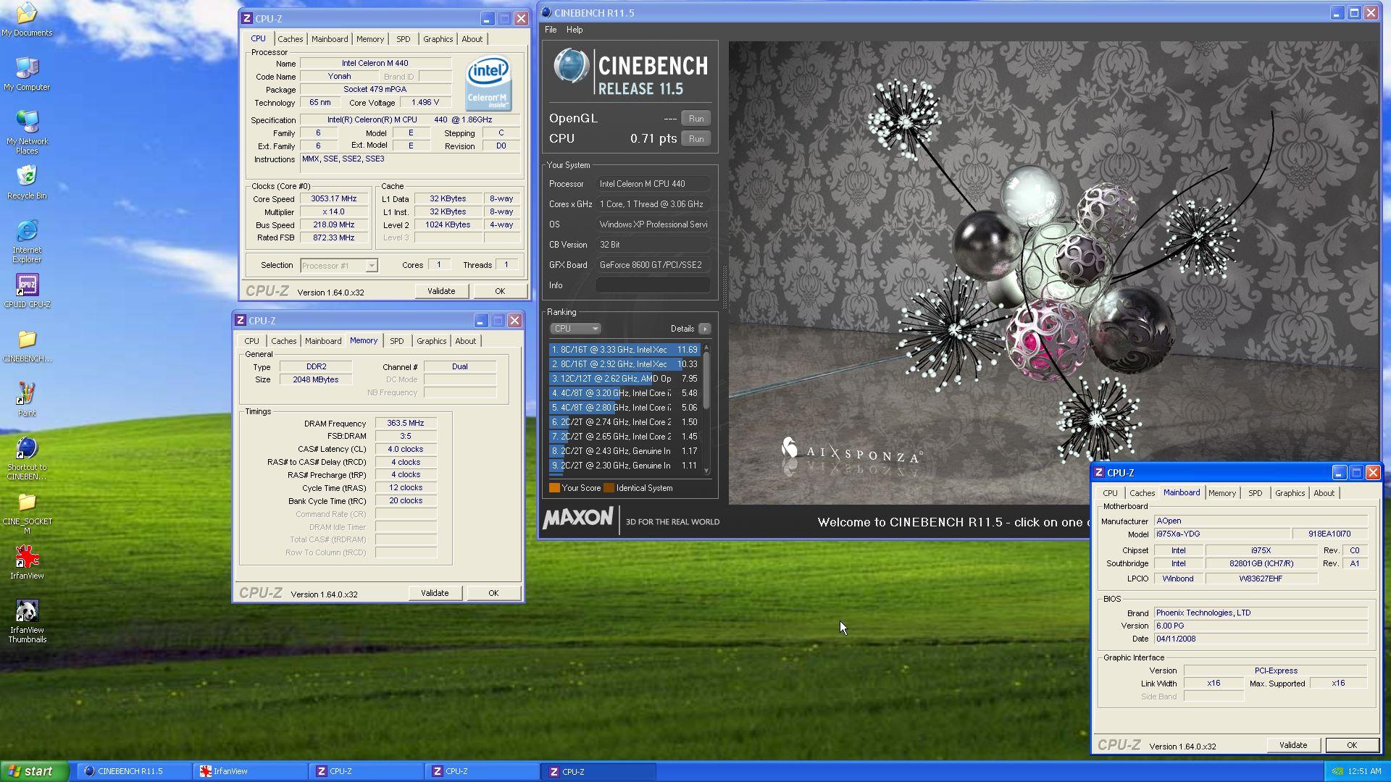Switch to IrfanView taskbar item
This screenshot has width=1391, height=782.
(251, 771)
